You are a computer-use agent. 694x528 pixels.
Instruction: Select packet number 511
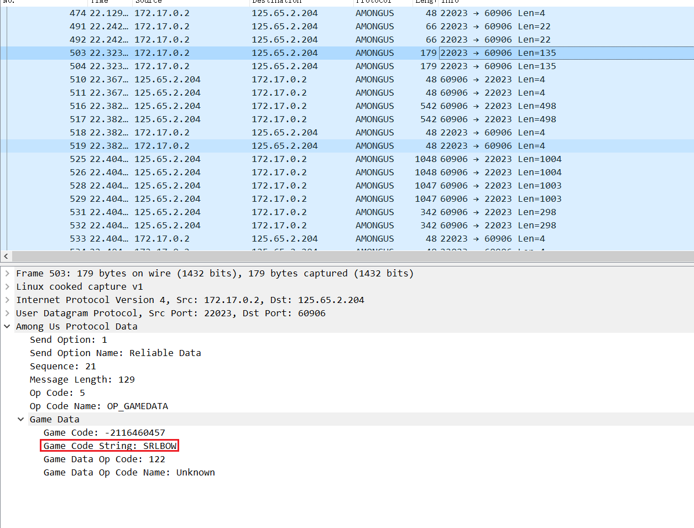tap(347, 93)
